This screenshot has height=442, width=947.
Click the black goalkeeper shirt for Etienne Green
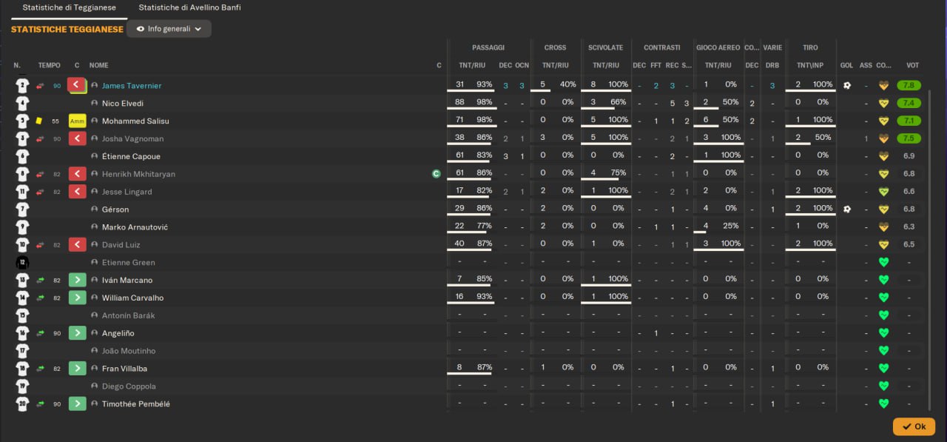pos(22,262)
